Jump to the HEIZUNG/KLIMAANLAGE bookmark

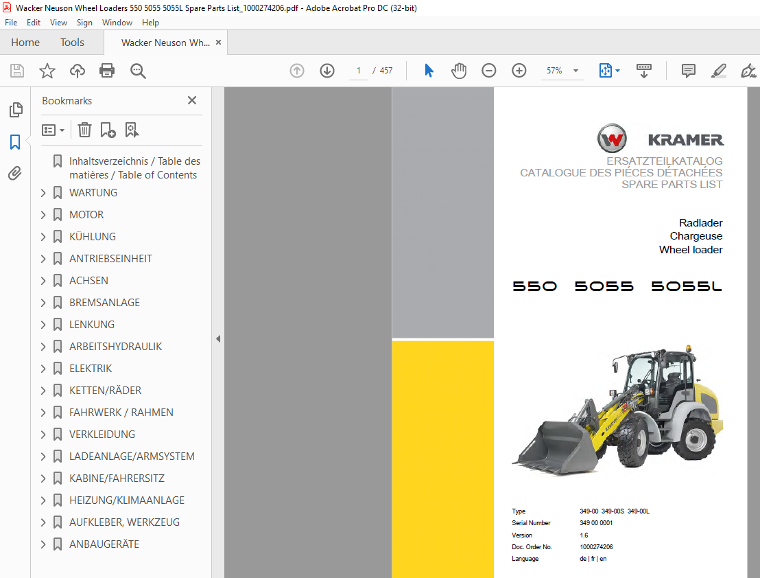coord(127,500)
